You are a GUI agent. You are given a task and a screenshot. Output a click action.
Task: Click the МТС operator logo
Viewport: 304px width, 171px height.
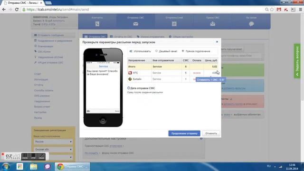tap(130, 73)
